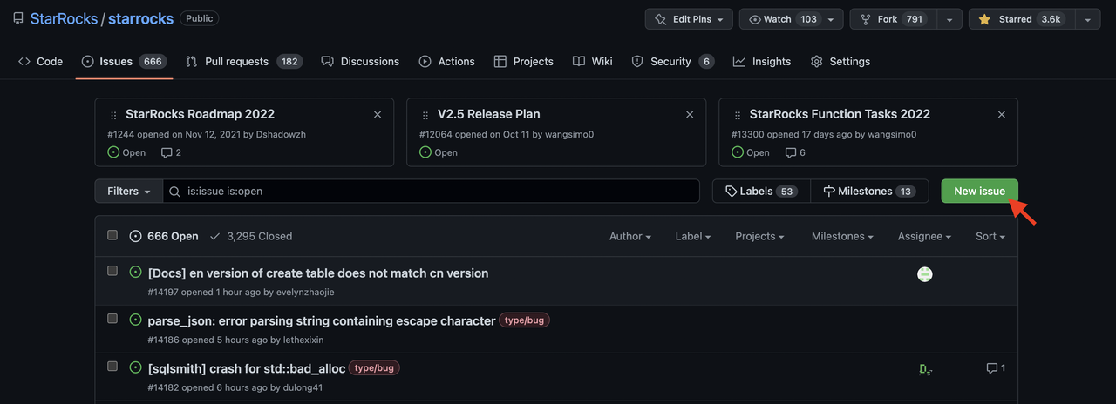
Task: View the Insights tab
Action: click(762, 61)
